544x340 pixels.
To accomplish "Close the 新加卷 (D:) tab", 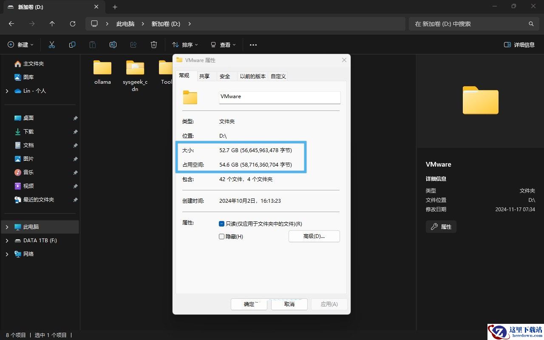I will tap(96, 7).
